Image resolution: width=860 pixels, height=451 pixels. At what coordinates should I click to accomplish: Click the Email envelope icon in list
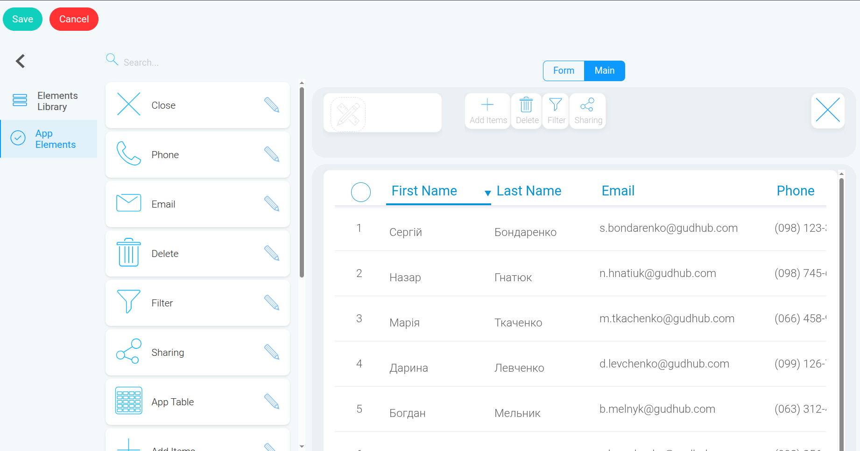click(128, 203)
